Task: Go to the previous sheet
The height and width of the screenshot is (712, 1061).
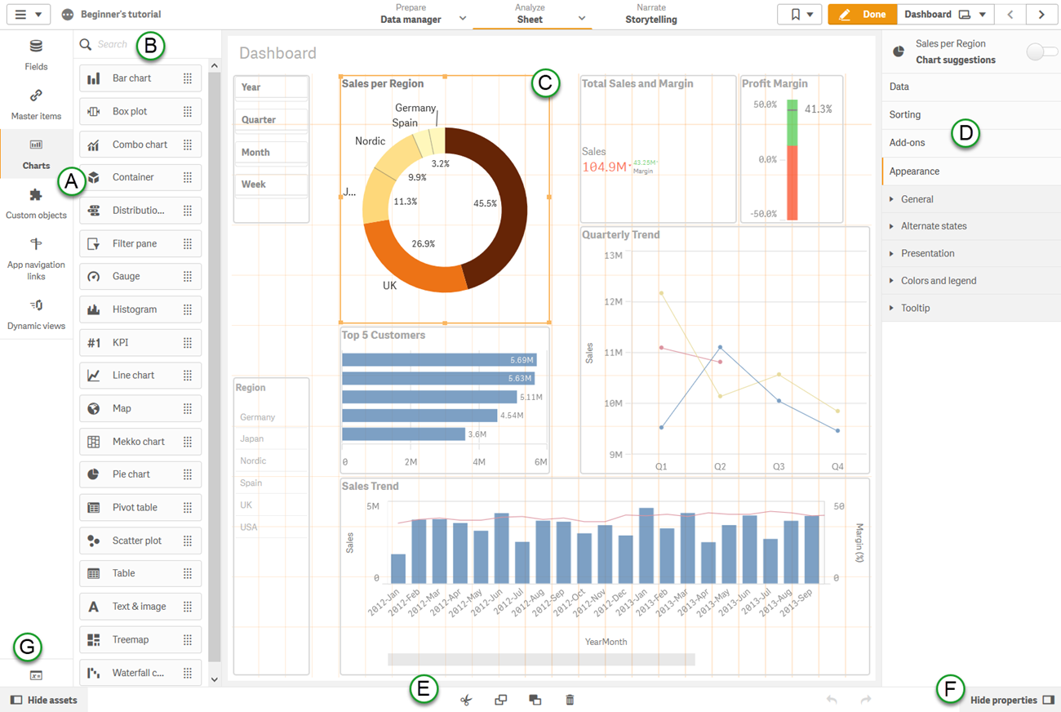Action: [1010, 15]
